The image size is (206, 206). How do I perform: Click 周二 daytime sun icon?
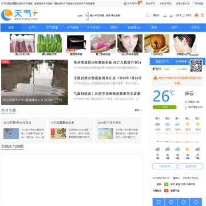(x=188, y=124)
